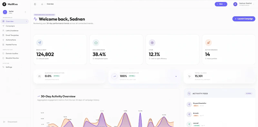
Task: Click the GLOBAL badge in Activity Feed
Action: point(249,94)
